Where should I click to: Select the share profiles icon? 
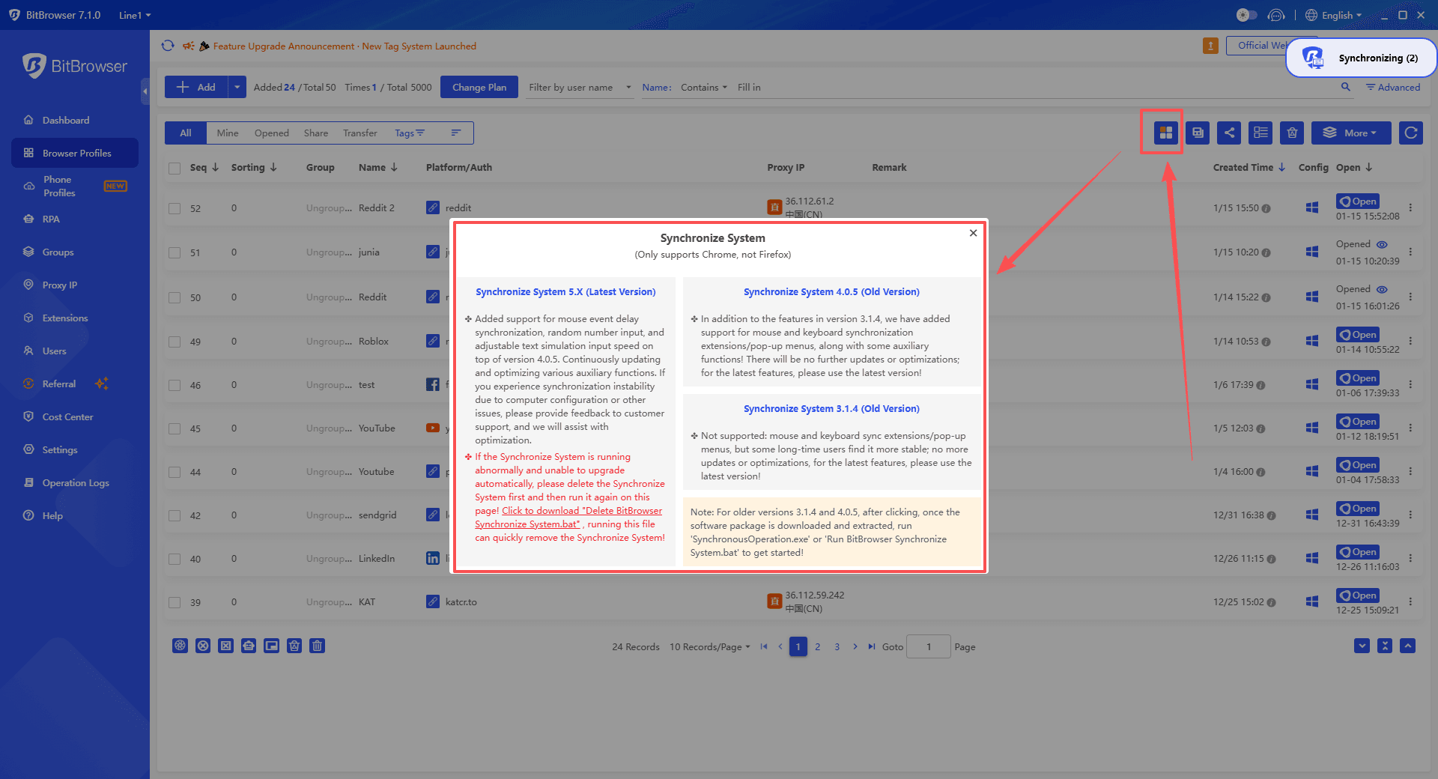[x=1229, y=132]
